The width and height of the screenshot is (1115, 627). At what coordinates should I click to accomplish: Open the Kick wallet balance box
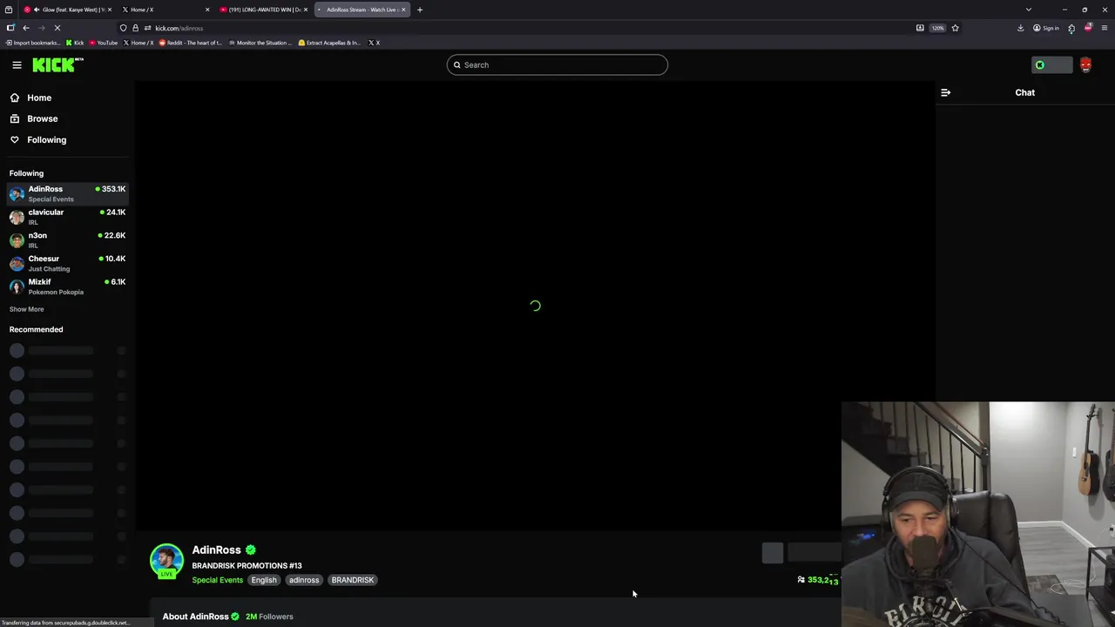click(1052, 65)
